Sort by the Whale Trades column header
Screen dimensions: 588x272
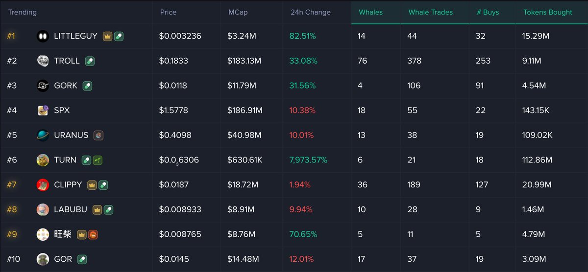pyautogui.click(x=431, y=12)
